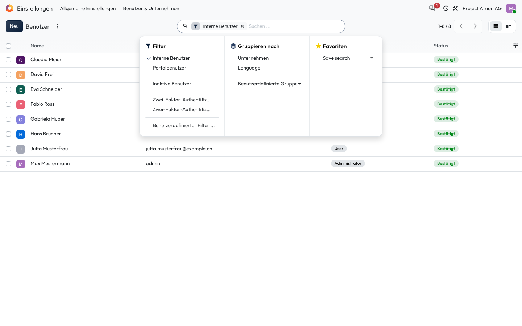Open the column settings adjust icon
The image size is (522, 326).
[515, 46]
